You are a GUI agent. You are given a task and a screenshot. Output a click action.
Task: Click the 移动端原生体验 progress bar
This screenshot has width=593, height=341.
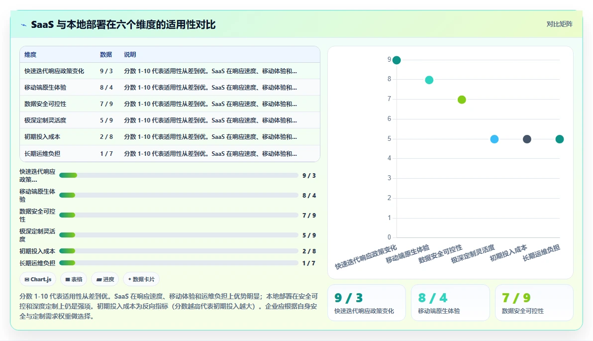[179, 195]
